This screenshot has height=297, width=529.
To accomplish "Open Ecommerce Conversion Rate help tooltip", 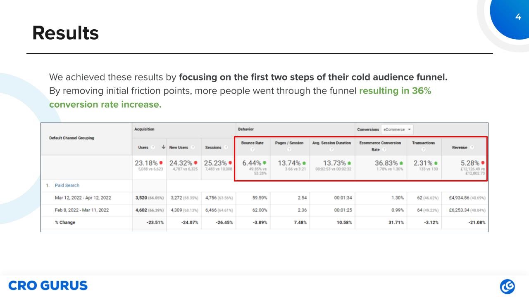I will 385,149.
